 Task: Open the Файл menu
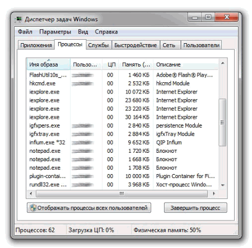[25, 32]
